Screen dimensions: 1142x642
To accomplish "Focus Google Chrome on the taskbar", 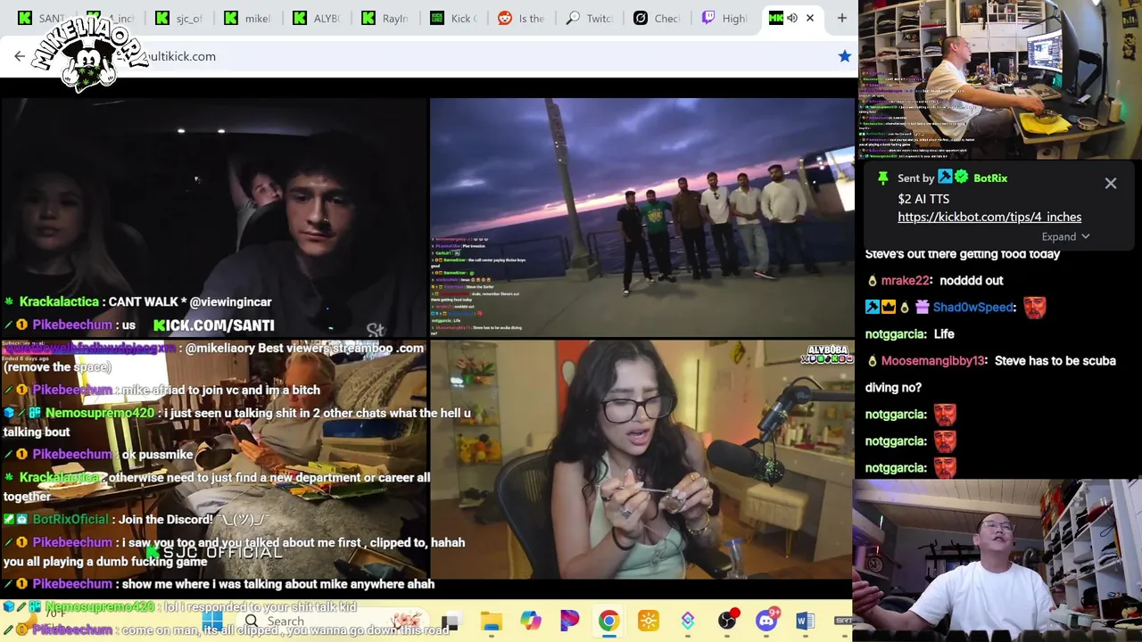I will coord(608,621).
